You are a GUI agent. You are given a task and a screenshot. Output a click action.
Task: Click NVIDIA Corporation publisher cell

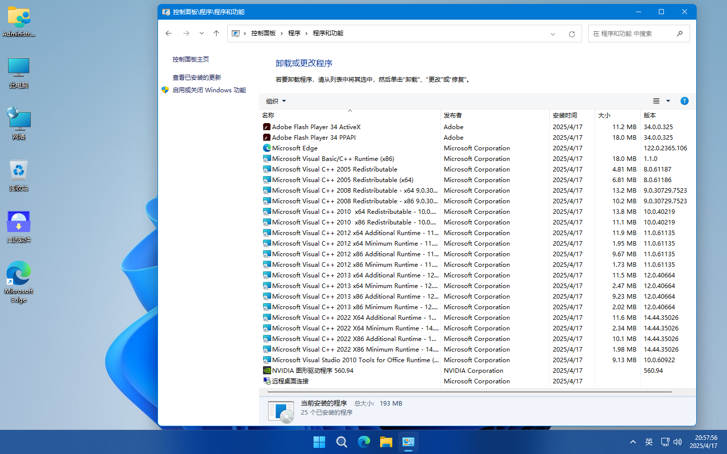(x=474, y=370)
